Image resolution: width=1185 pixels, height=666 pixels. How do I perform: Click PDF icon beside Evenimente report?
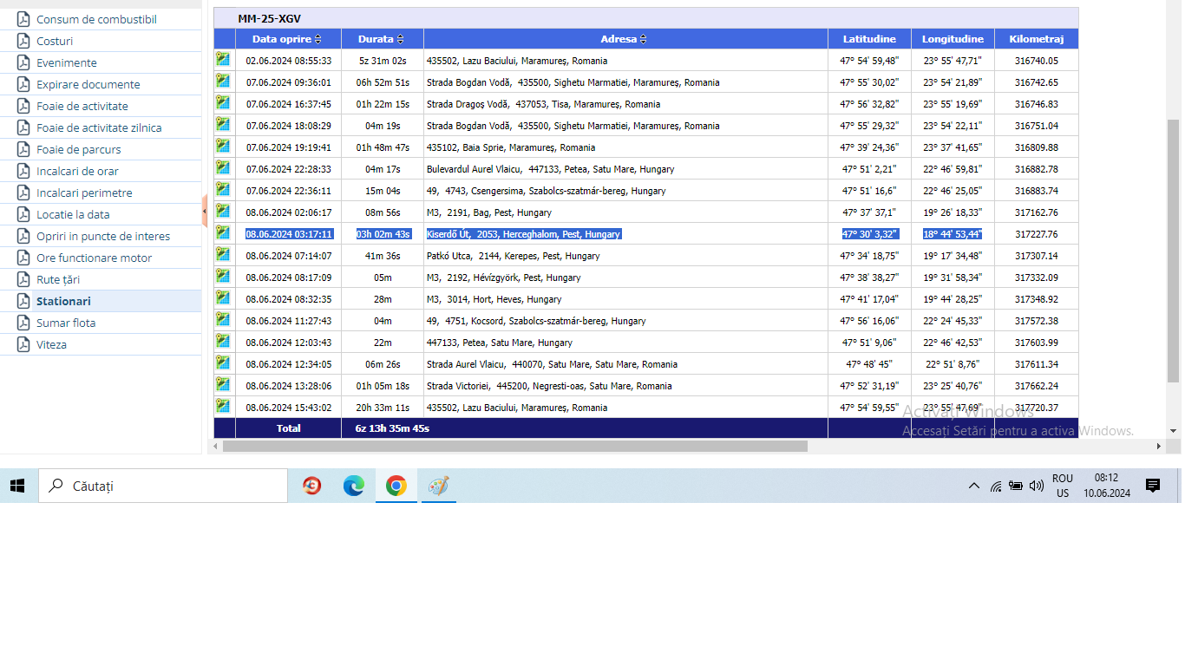[23, 62]
